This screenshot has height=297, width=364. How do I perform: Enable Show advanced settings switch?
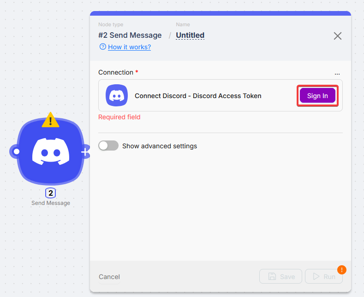[x=108, y=146]
